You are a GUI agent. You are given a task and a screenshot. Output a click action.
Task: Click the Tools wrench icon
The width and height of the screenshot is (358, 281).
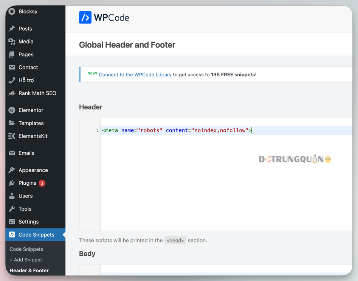(x=12, y=209)
